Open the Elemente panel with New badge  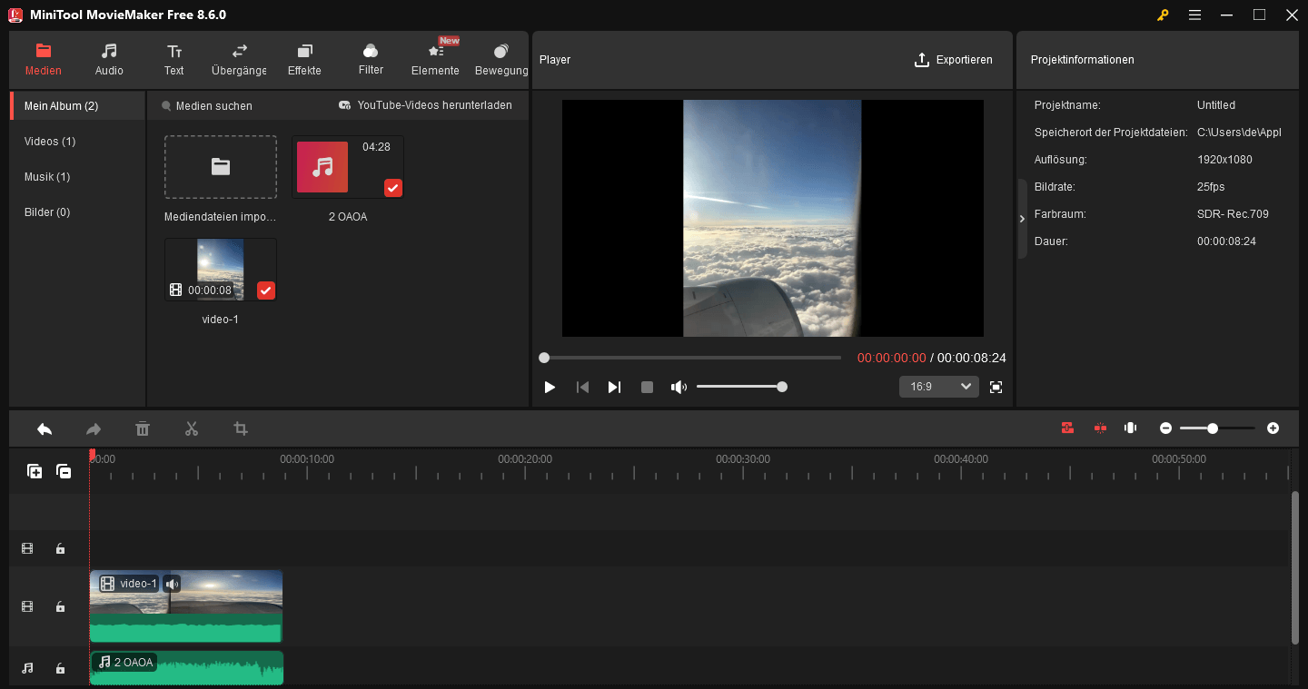click(x=434, y=59)
